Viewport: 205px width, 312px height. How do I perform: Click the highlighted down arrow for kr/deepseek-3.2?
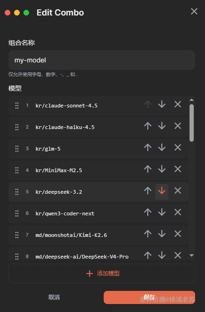pos(162,190)
